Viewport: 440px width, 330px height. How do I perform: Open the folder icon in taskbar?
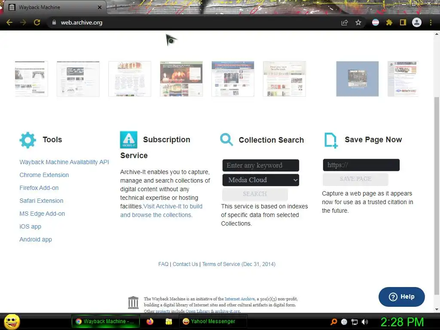tap(168, 321)
